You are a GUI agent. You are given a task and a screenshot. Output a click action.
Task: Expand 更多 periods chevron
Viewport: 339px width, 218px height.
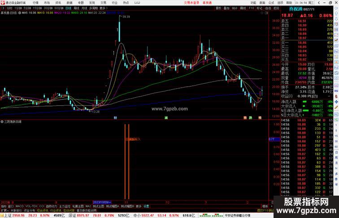pyautogui.click(x=103, y=8)
